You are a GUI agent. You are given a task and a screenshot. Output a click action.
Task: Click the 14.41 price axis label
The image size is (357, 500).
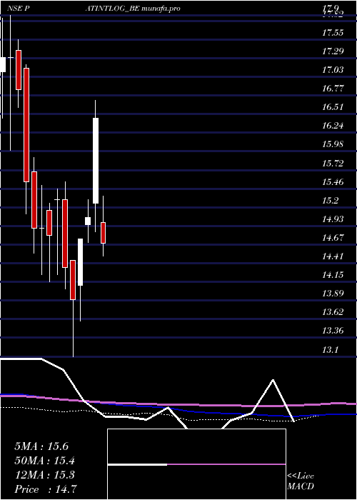[x=333, y=256]
